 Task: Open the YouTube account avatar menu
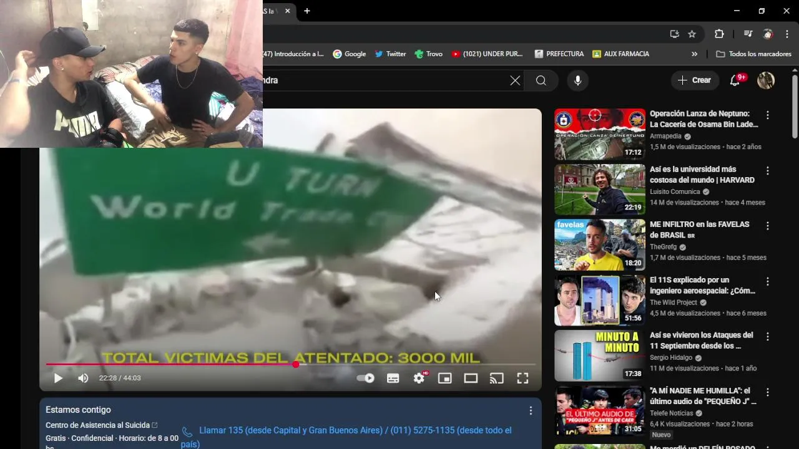tap(766, 80)
